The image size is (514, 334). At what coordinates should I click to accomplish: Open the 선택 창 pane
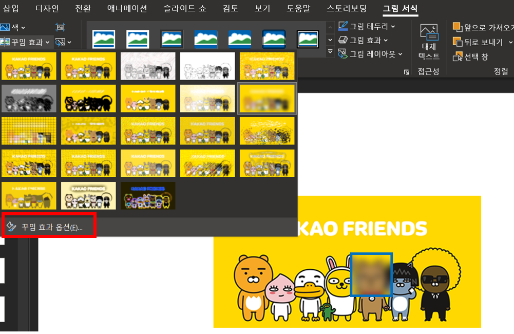470,57
